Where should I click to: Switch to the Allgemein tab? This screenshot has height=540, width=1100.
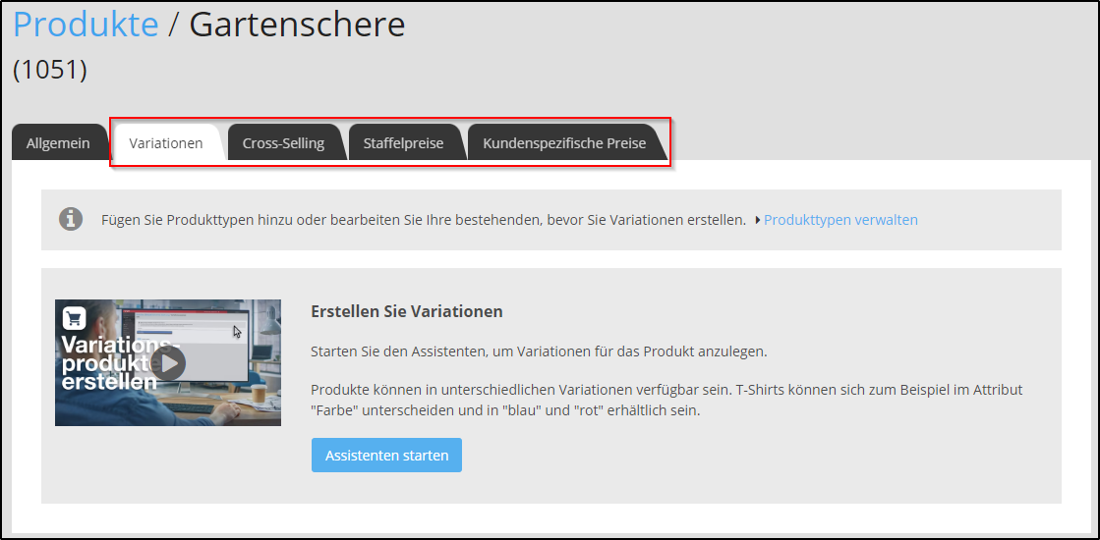(x=58, y=143)
